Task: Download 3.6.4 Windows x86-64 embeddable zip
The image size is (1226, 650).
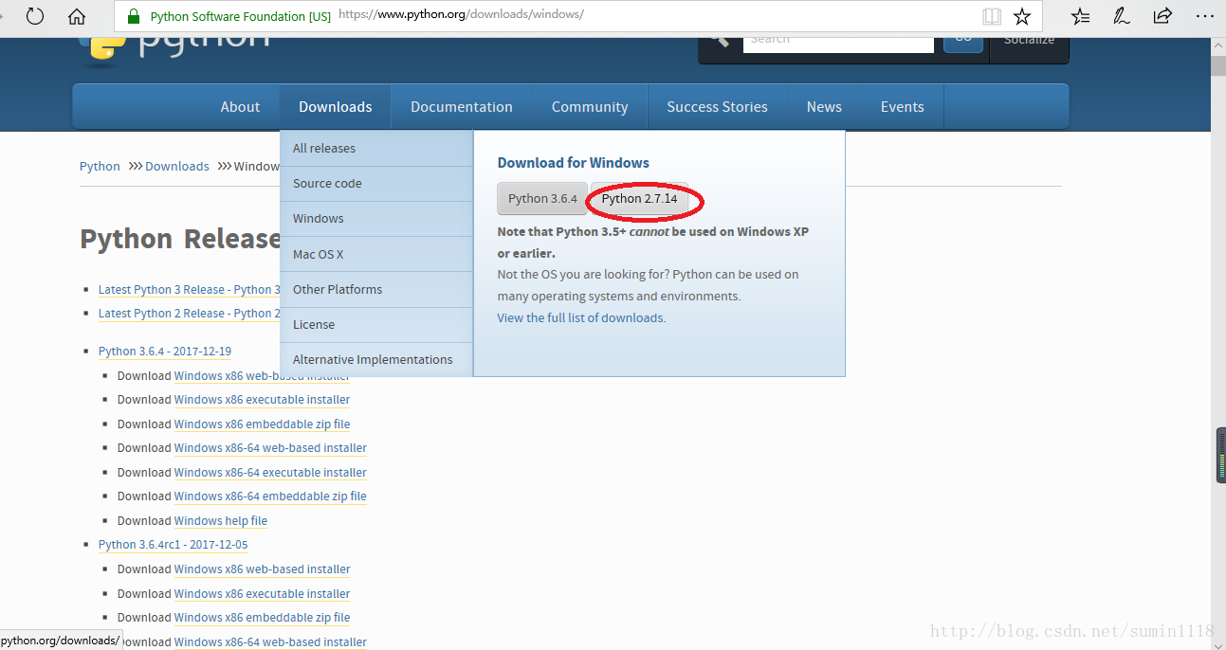Action: tap(270, 497)
